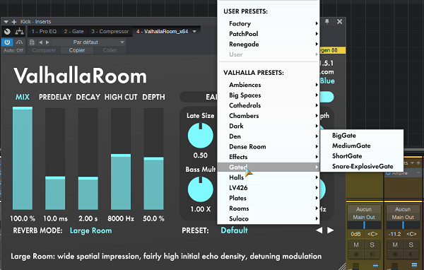The image size is (424, 270).
Task: Adjust the PREDELAY slider bar
Action: point(55,158)
